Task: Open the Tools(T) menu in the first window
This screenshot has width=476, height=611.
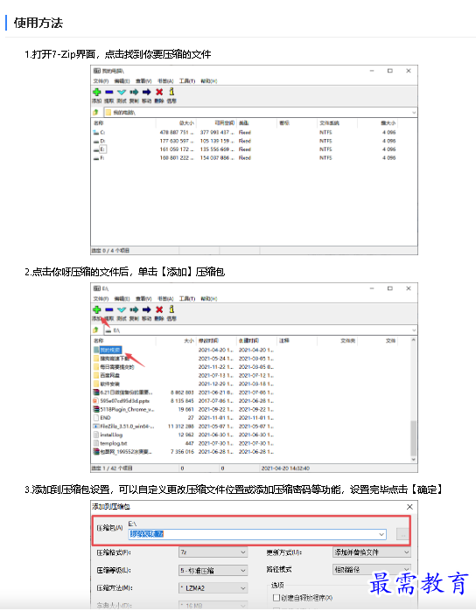Action: (187, 81)
